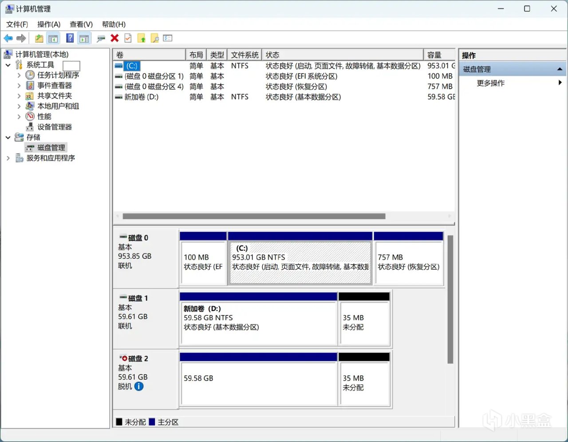The width and height of the screenshot is (568, 442).
Task: Open 设备管理器 from the tree
Action: pos(55,127)
